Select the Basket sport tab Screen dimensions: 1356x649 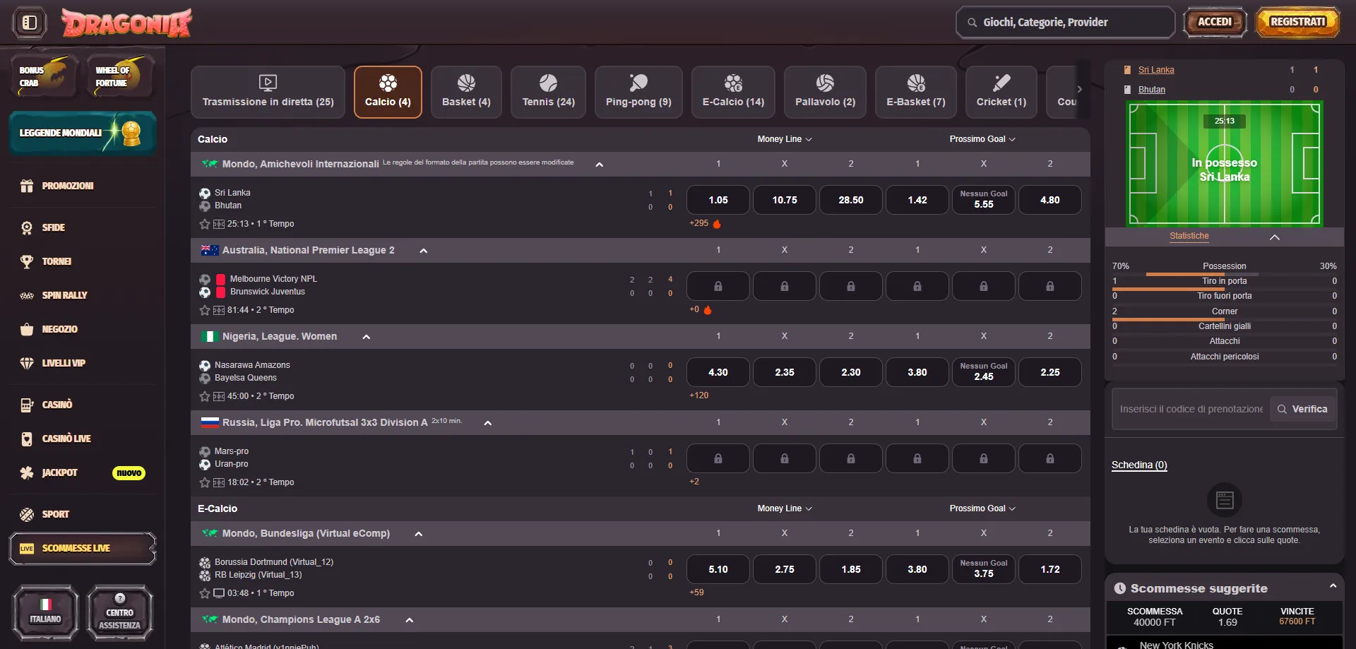pyautogui.click(x=466, y=92)
